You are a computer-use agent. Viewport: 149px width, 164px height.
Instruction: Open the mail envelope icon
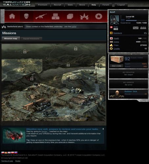click(x=136, y=28)
